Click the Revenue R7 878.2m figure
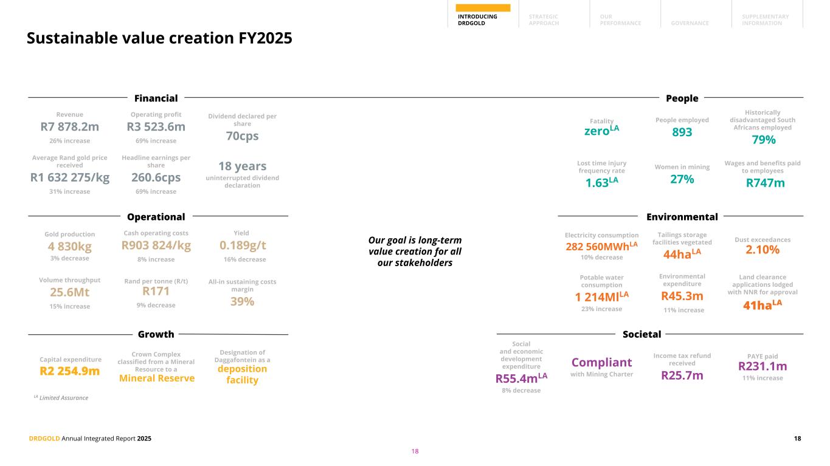 [x=69, y=127]
